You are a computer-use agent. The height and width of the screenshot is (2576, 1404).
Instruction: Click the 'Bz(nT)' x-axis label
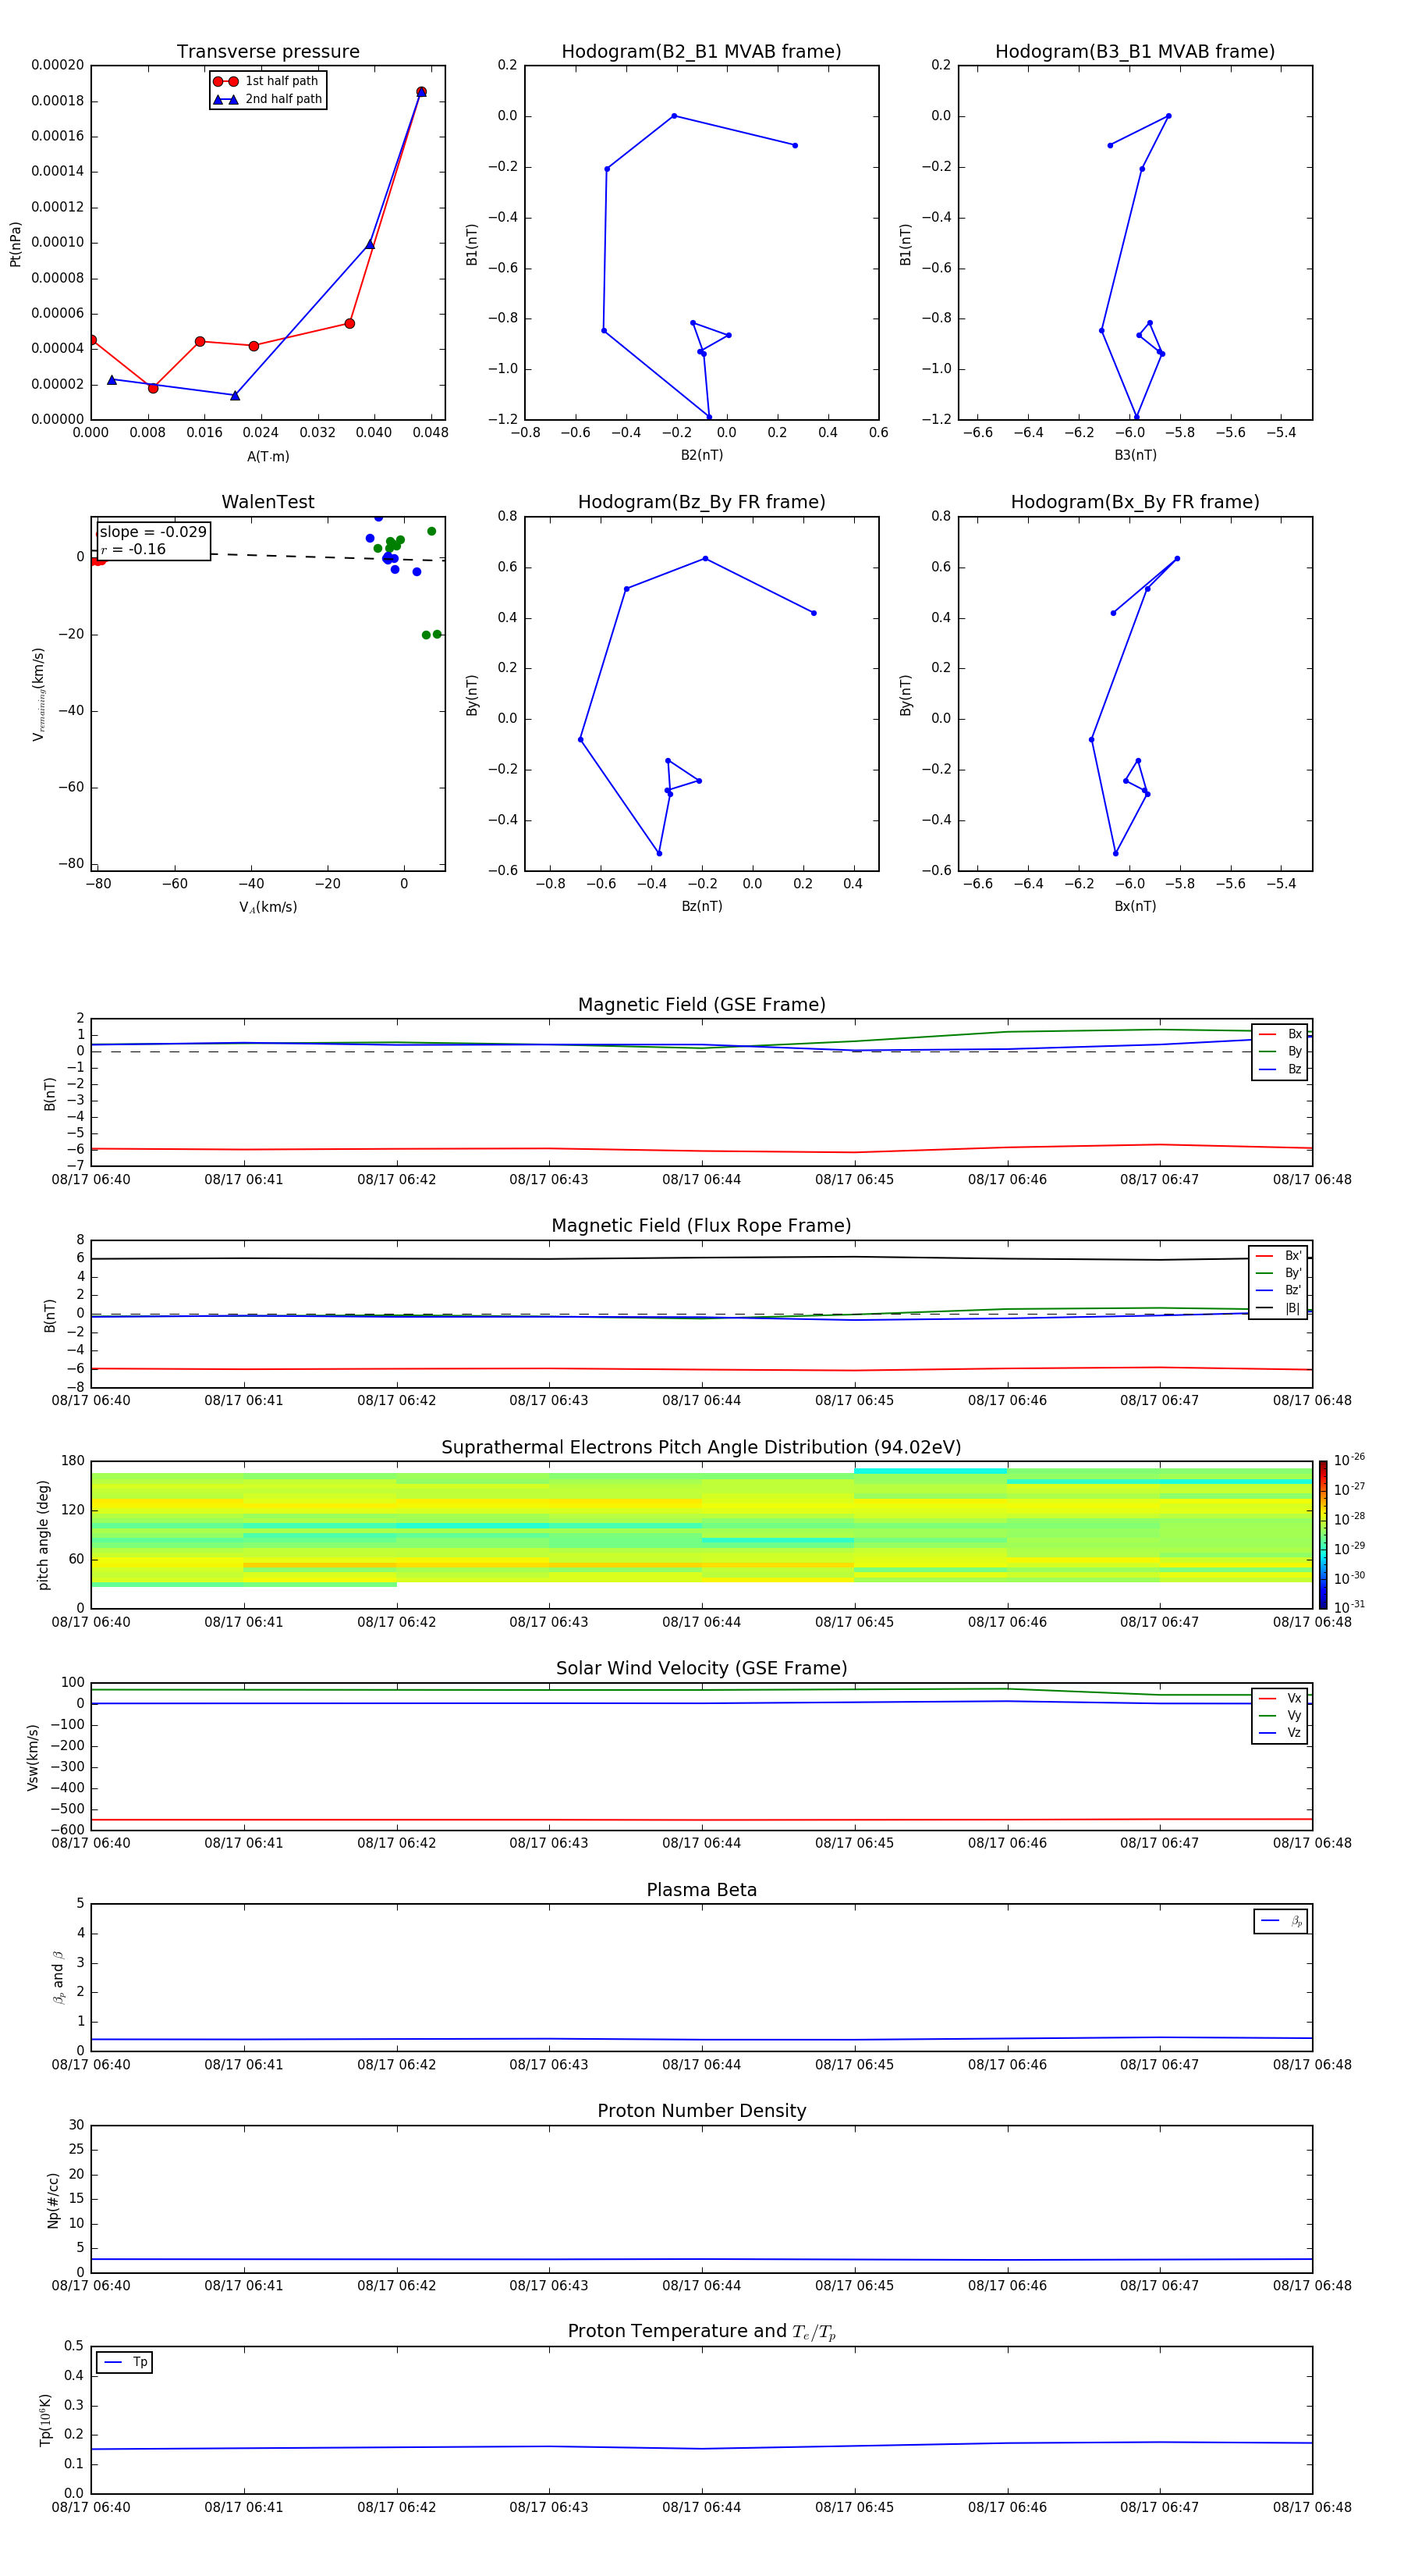[x=701, y=906]
